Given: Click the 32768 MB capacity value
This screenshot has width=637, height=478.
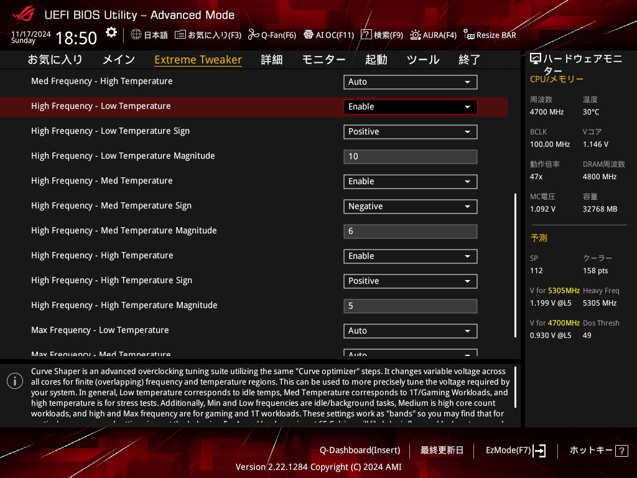Looking at the screenshot, I should click(600, 209).
